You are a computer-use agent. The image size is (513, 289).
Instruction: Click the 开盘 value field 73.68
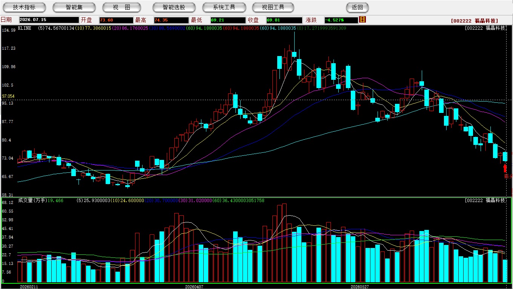coord(116,20)
